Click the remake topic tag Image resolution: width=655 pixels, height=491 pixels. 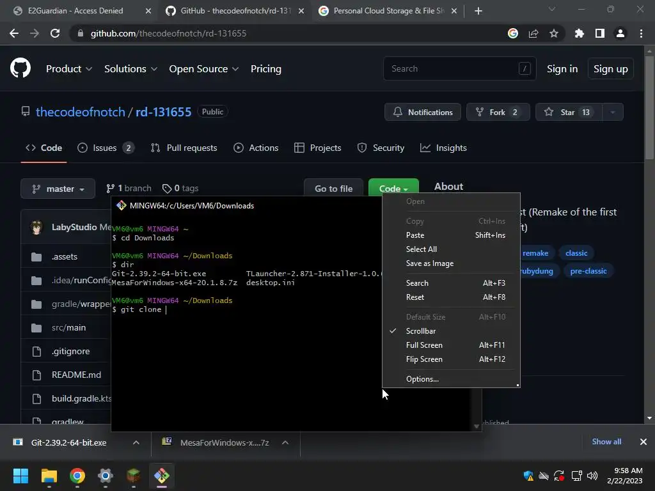pyautogui.click(x=535, y=253)
